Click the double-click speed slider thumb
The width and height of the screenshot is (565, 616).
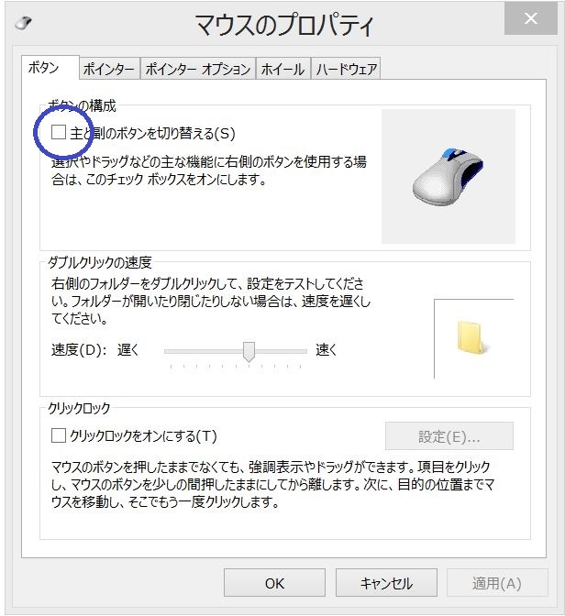(249, 351)
